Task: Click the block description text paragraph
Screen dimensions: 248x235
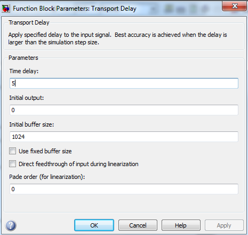Action: [117, 38]
